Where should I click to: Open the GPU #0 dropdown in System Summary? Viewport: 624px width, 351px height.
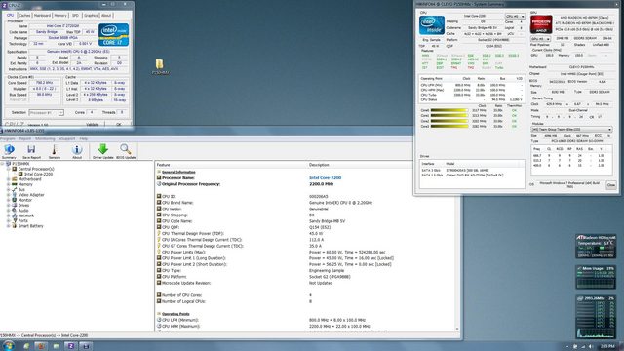click(x=540, y=39)
